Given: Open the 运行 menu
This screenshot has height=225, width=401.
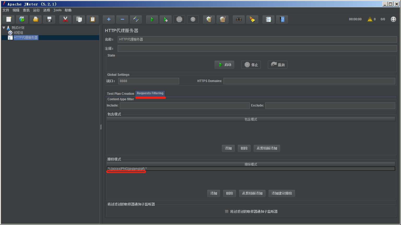Looking at the screenshot, I should [36, 10].
